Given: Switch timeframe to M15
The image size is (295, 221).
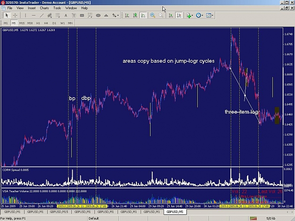Looking at the screenshot, I should click(22, 23).
